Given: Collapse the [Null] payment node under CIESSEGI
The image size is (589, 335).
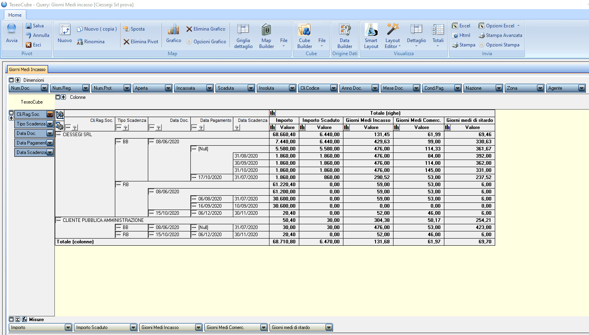Looking at the screenshot, I should click(194, 149).
